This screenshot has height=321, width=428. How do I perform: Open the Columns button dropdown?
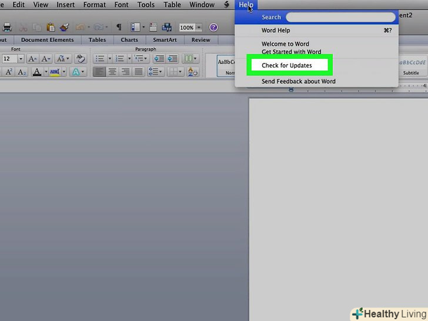(190, 58)
